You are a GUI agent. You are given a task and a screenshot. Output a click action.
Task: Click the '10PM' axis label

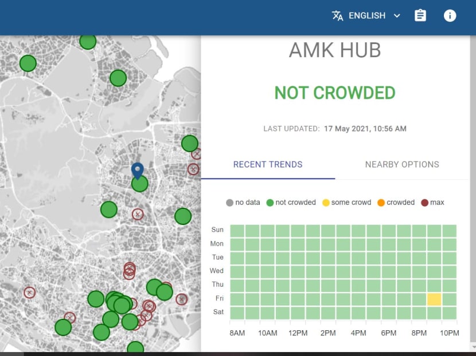(x=449, y=333)
